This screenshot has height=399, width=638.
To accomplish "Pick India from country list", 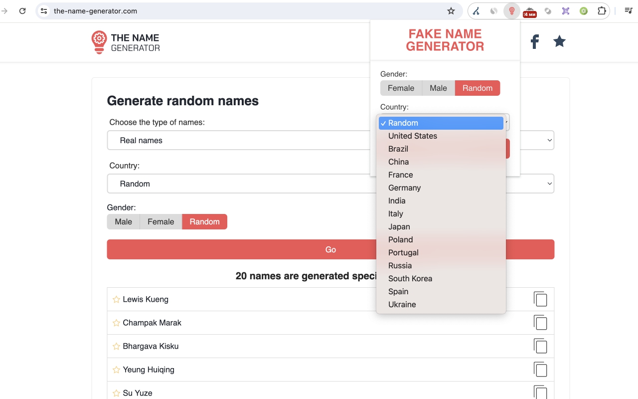I will (441, 200).
